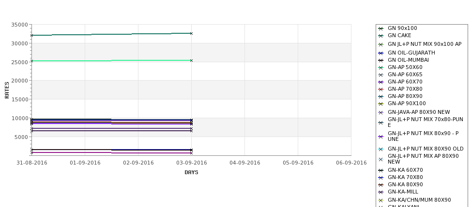Click the 31-08-2016 start marker of the top line
The image size is (472, 207).
[x=31, y=35]
